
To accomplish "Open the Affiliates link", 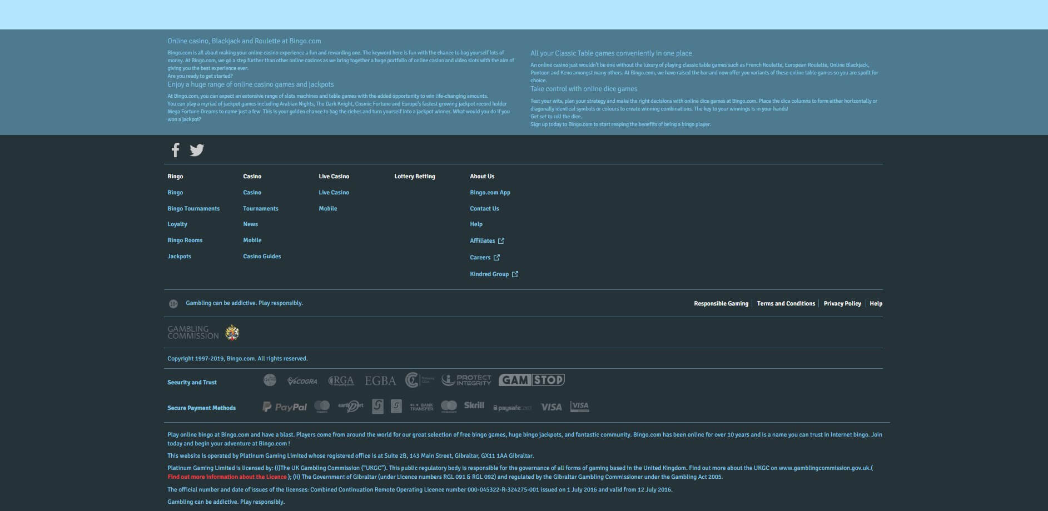I will point(482,241).
